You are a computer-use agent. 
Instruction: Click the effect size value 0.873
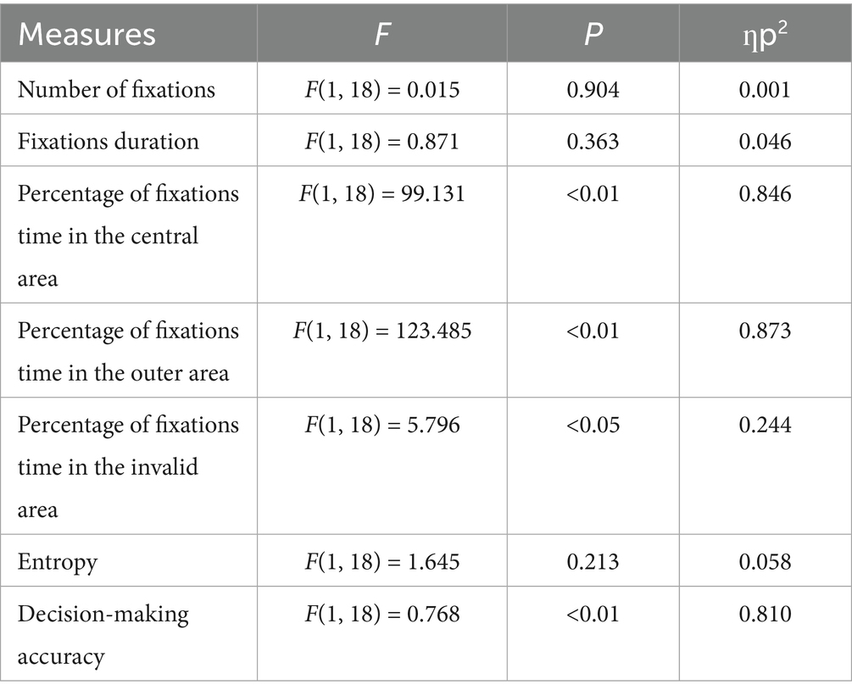click(x=764, y=331)
